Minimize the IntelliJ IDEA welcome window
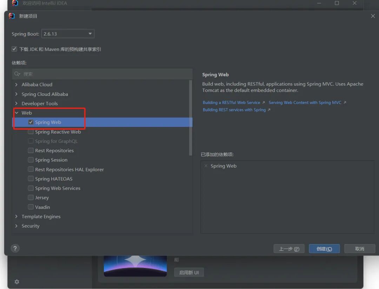The width and height of the screenshot is (379, 289). pyautogui.click(x=319, y=3)
